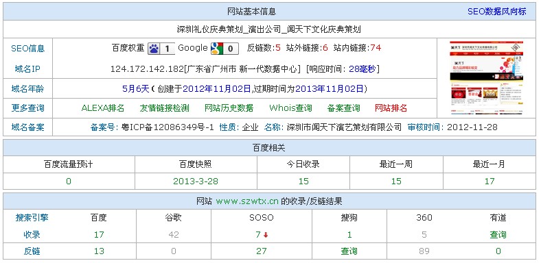Click SOSO 反链 count 27
Image resolution: width=541 pixels, height=263 pixels.
(x=261, y=251)
